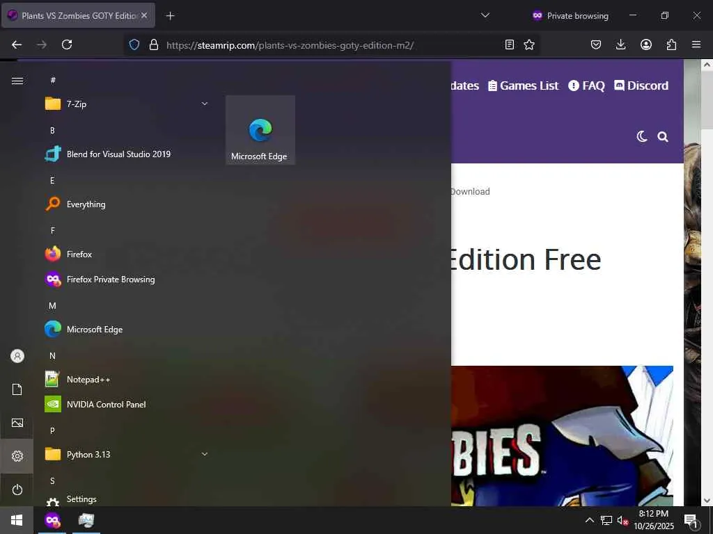Reload the current Firefox page
Viewport: 713px width, 534px height.
coord(67,44)
